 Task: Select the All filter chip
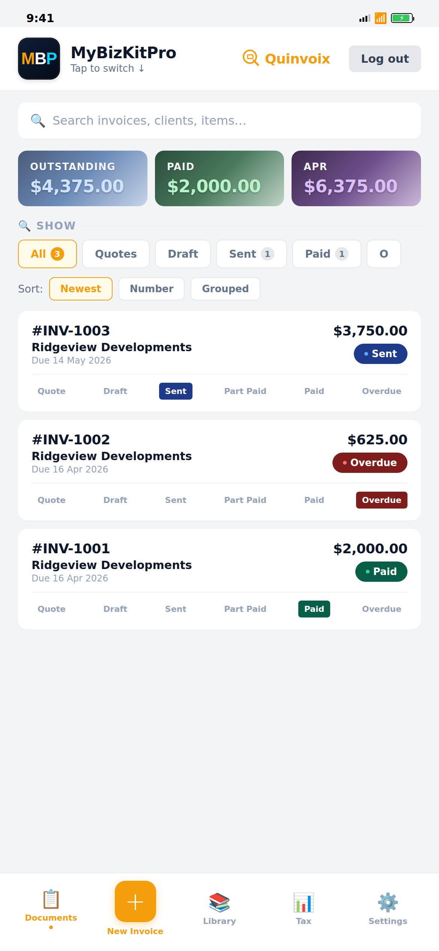47,254
